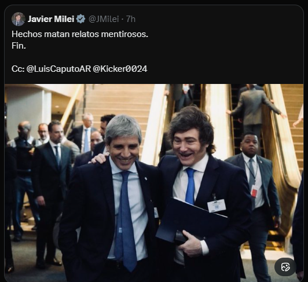Click the dark blue folder in photo
The height and width of the screenshot is (282, 308).
click(x=192, y=219)
